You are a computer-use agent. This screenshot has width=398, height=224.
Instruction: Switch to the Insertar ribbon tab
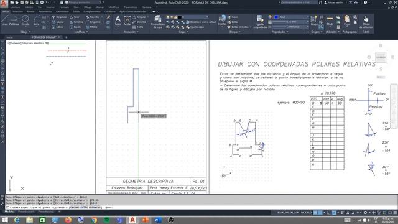[x=17, y=12]
